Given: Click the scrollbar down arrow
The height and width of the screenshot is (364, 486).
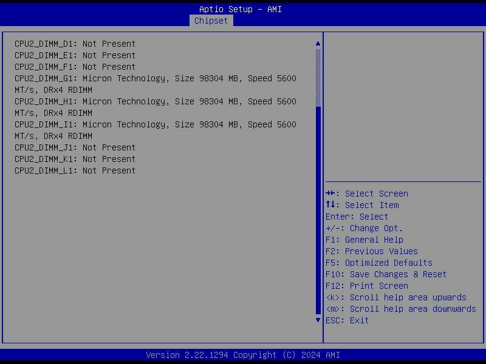Looking at the screenshot, I should [318, 320].
